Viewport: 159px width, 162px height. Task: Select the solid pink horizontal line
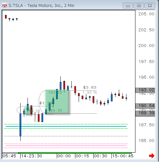[66, 146]
